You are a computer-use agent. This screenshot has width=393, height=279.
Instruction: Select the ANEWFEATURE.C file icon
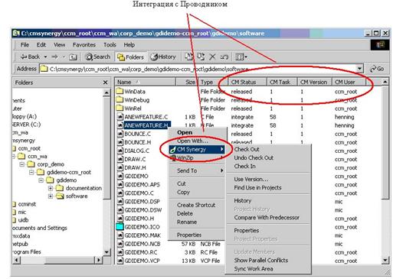point(120,117)
